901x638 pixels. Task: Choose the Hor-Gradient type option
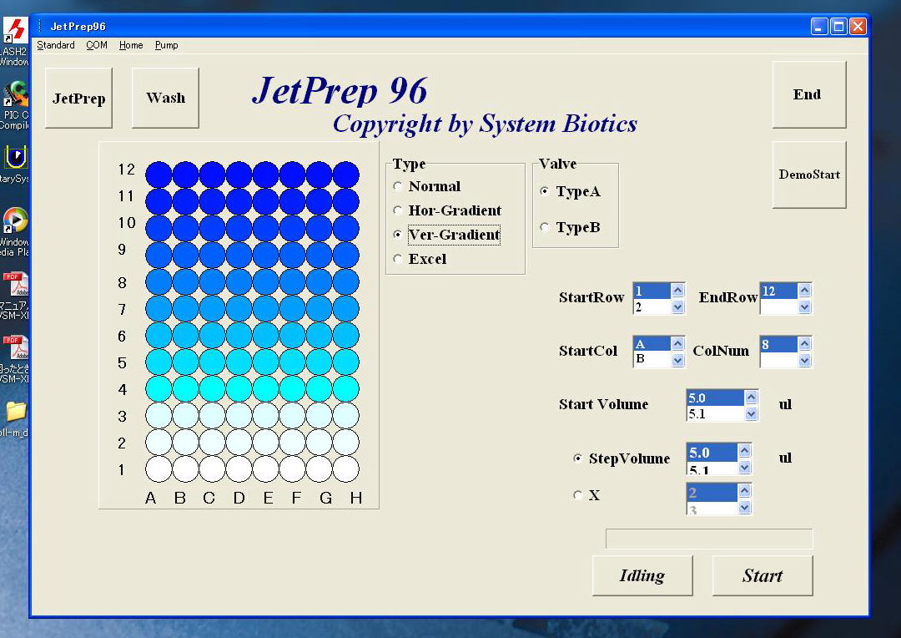(398, 211)
